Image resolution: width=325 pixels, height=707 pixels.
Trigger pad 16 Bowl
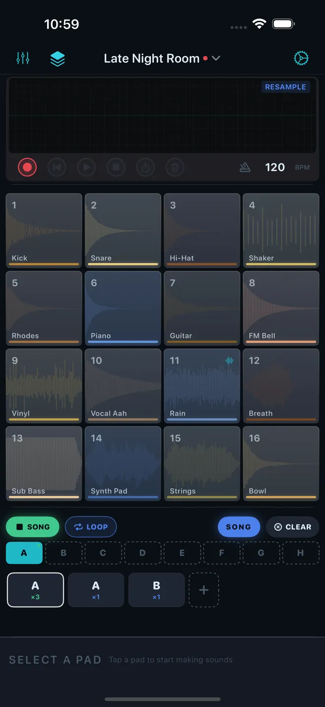point(281,463)
